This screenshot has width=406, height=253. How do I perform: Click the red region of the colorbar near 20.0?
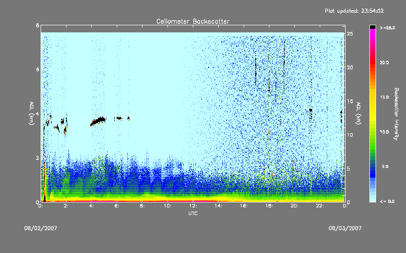373,63
